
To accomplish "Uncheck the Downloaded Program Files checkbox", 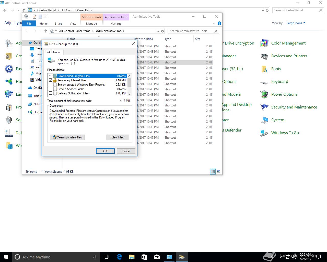I will (50, 76).
